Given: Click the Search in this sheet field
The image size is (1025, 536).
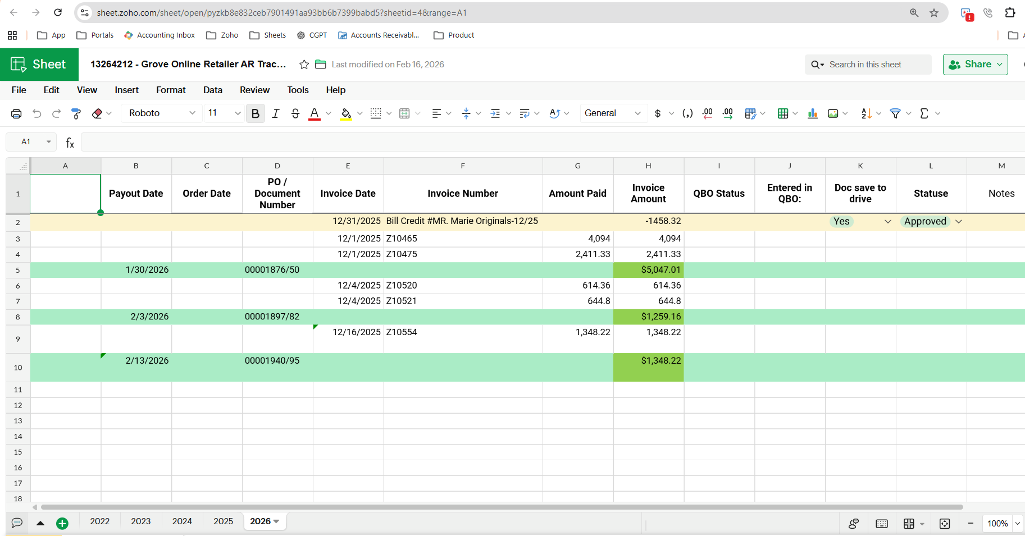Looking at the screenshot, I should click(x=875, y=65).
